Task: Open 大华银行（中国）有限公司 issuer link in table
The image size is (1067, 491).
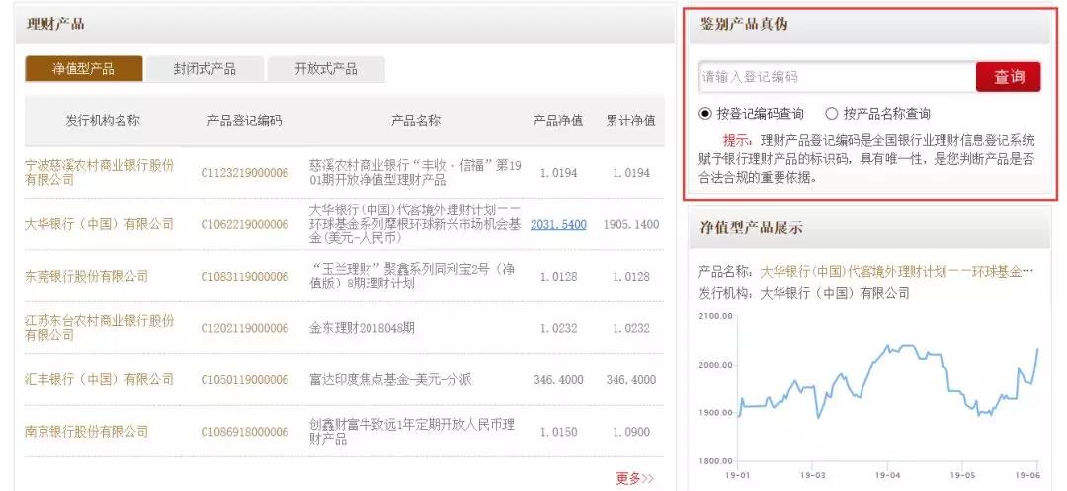Action: coord(100,224)
